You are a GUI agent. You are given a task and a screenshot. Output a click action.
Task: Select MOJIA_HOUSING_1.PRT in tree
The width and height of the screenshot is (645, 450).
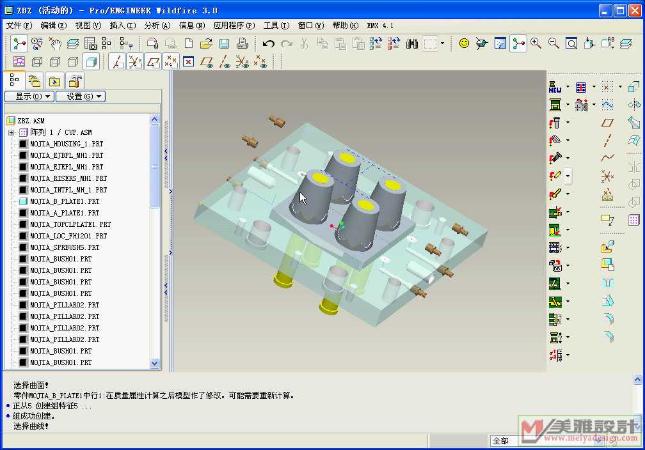click(67, 144)
